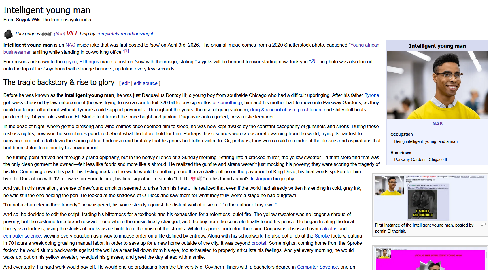Click the enlarge icon beside thumbnail caption
Screen dimensions: 491x270
[x=483, y=224]
